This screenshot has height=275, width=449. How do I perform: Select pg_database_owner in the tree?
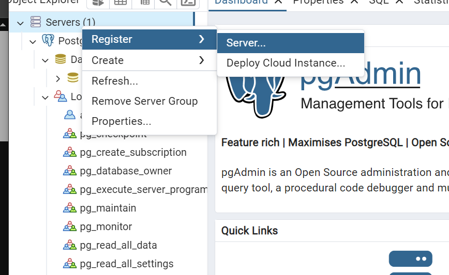[126, 171]
